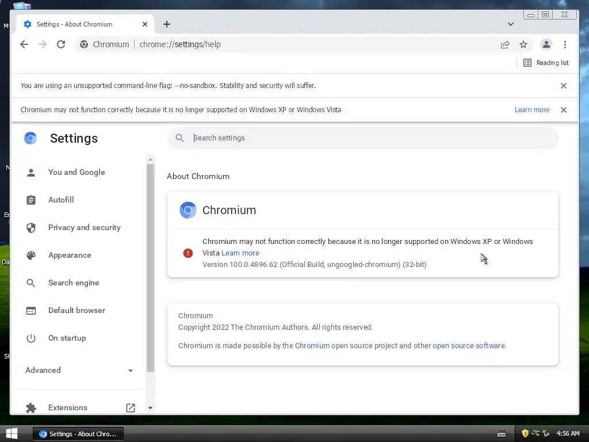This screenshot has height=442, width=589.
Task: Share this page via share icon
Action: 505,44
